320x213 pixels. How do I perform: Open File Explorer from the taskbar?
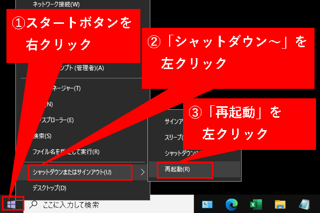point(280,204)
